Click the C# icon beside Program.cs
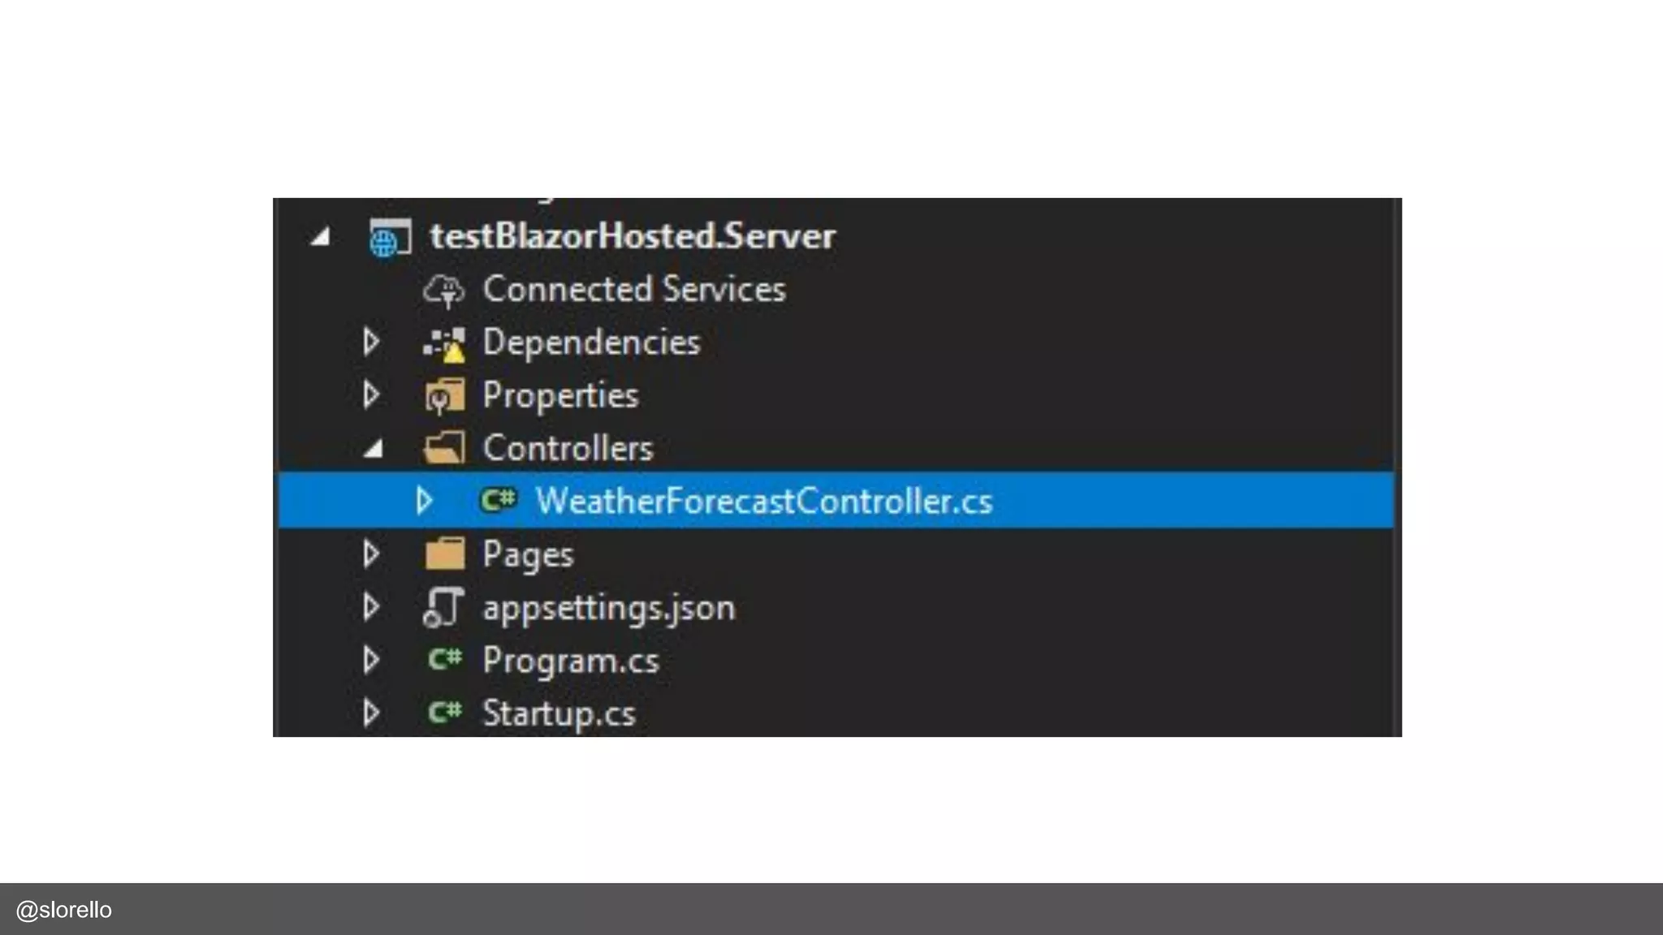The height and width of the screenshot is (935, 1663). (x=445, y=659)
